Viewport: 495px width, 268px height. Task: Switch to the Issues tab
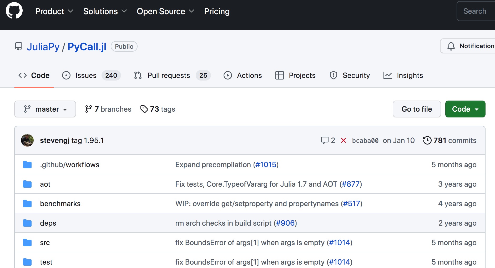(x=91, y=76)
